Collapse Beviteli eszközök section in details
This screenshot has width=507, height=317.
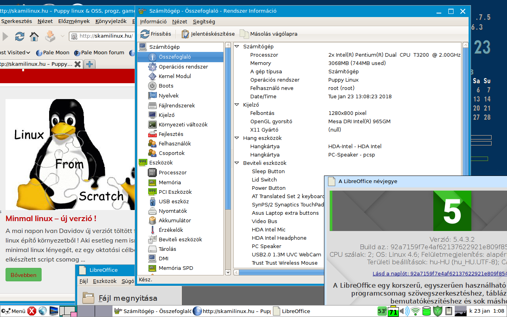(x=237, y=163)
